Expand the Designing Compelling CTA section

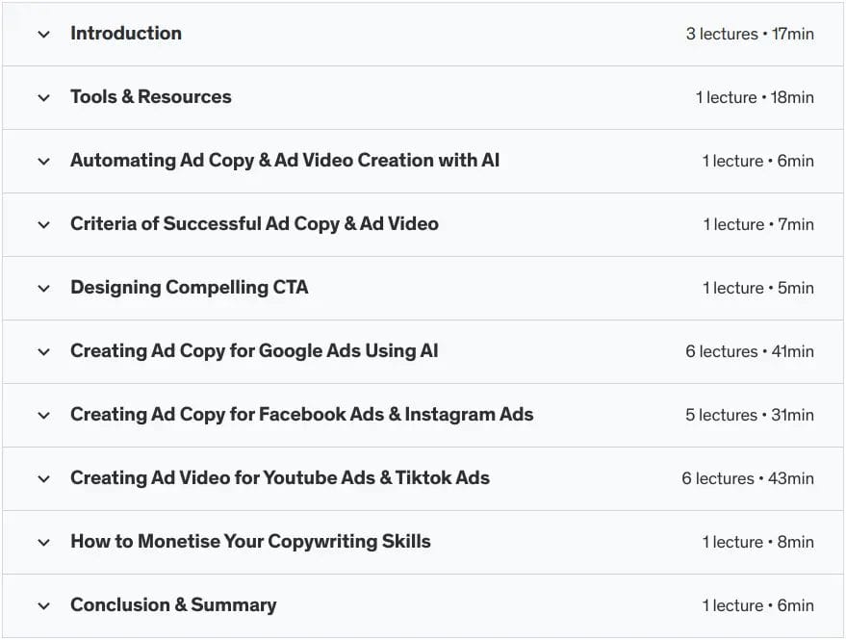[x=43, y=288]
